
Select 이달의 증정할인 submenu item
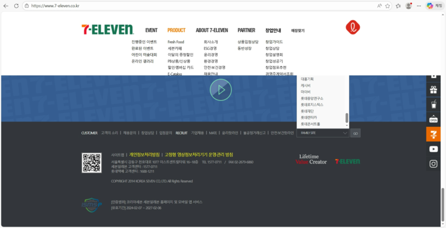[x=180, y=55]
